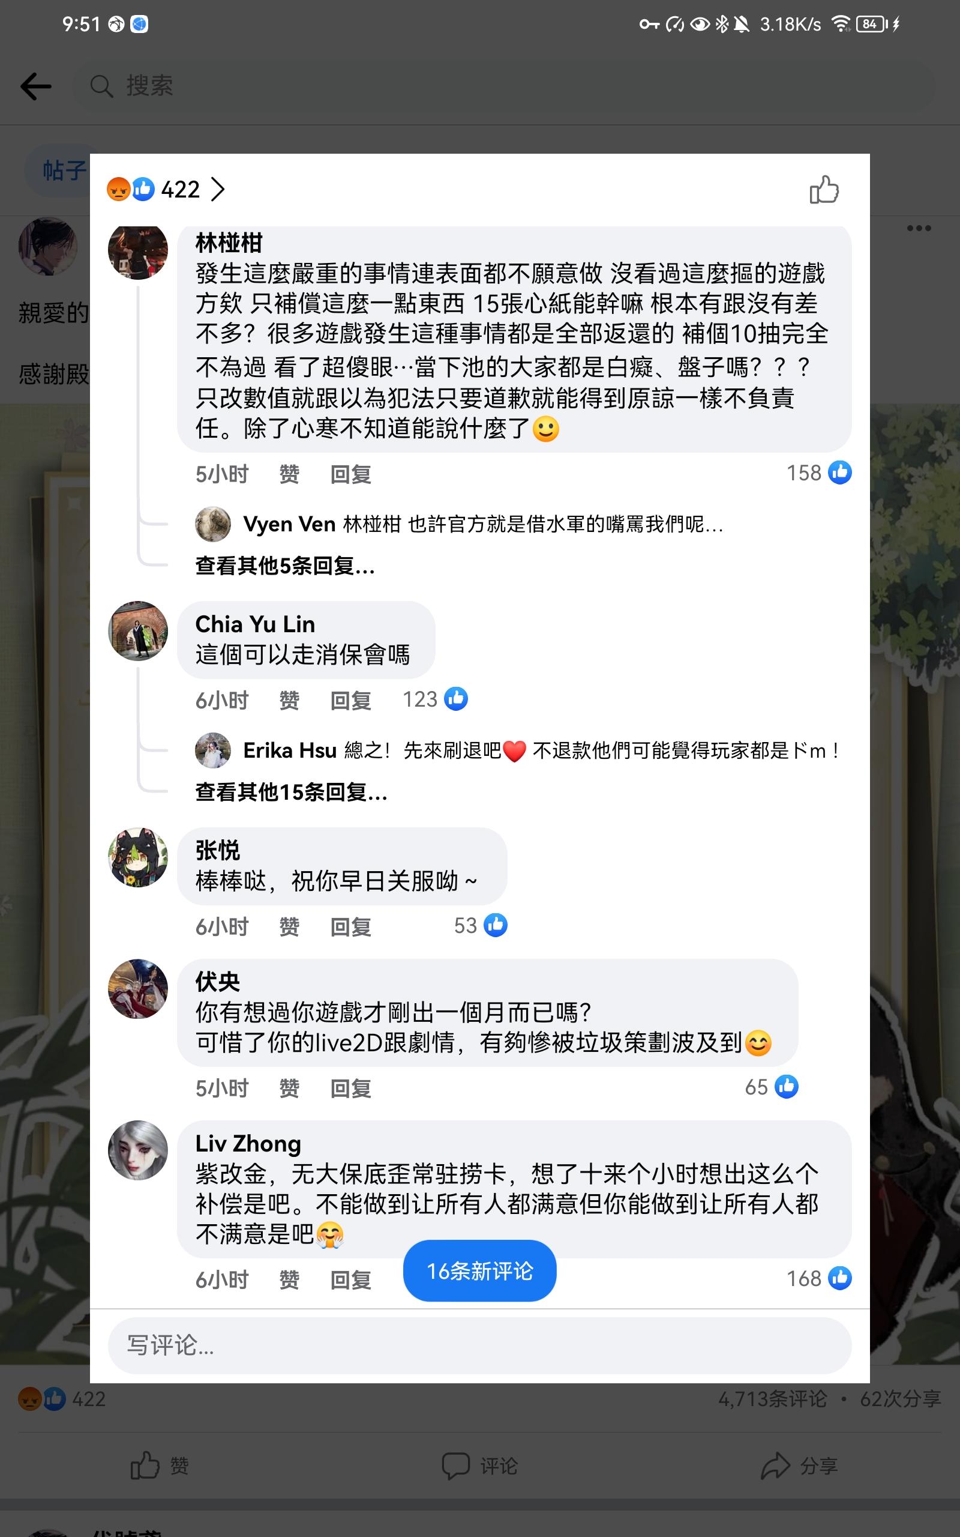This screenshot has width=960, height=1537.
Task: Tap the back arrow icon
Action: pyautogui.click(x=35, y=86)
